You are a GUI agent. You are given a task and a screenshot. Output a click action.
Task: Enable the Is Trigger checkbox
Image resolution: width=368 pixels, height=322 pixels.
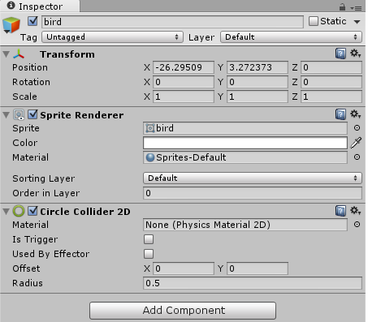coord(149,239)
